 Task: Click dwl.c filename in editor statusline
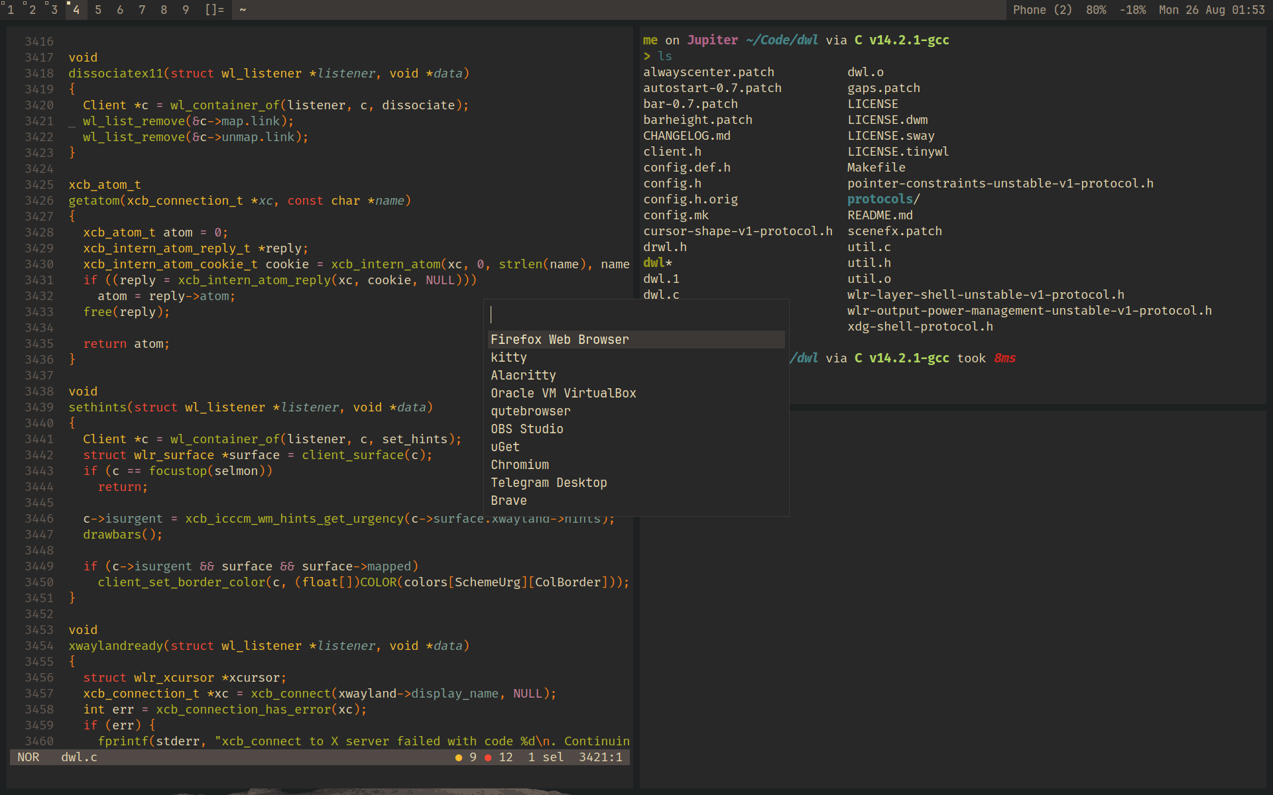click(x=79, y=757)
